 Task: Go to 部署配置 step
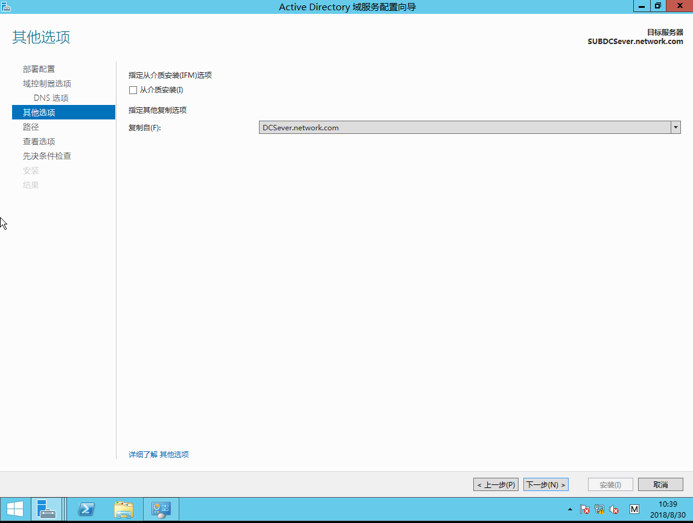(x=39, y=69)
